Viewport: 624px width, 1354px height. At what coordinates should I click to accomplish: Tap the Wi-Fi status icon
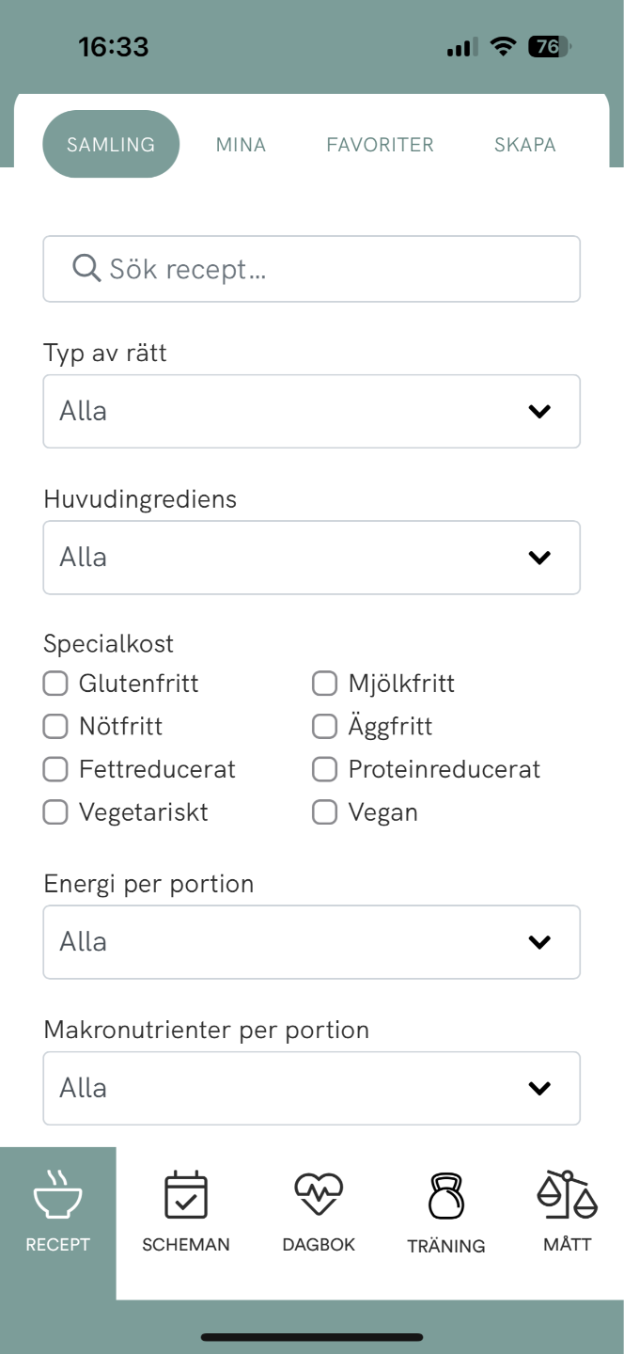(504, 47)
